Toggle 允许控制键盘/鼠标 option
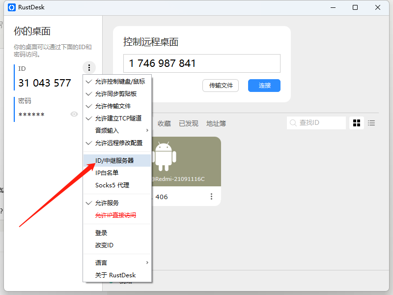393x295 pixels. pos(117,82)
